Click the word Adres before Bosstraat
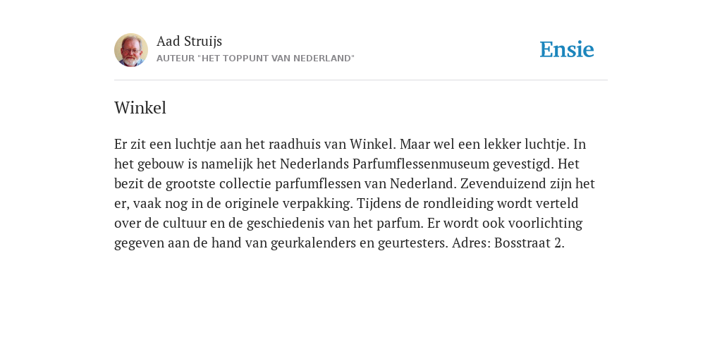The height and width of the screenshot is (361, 722). point(471,243)
